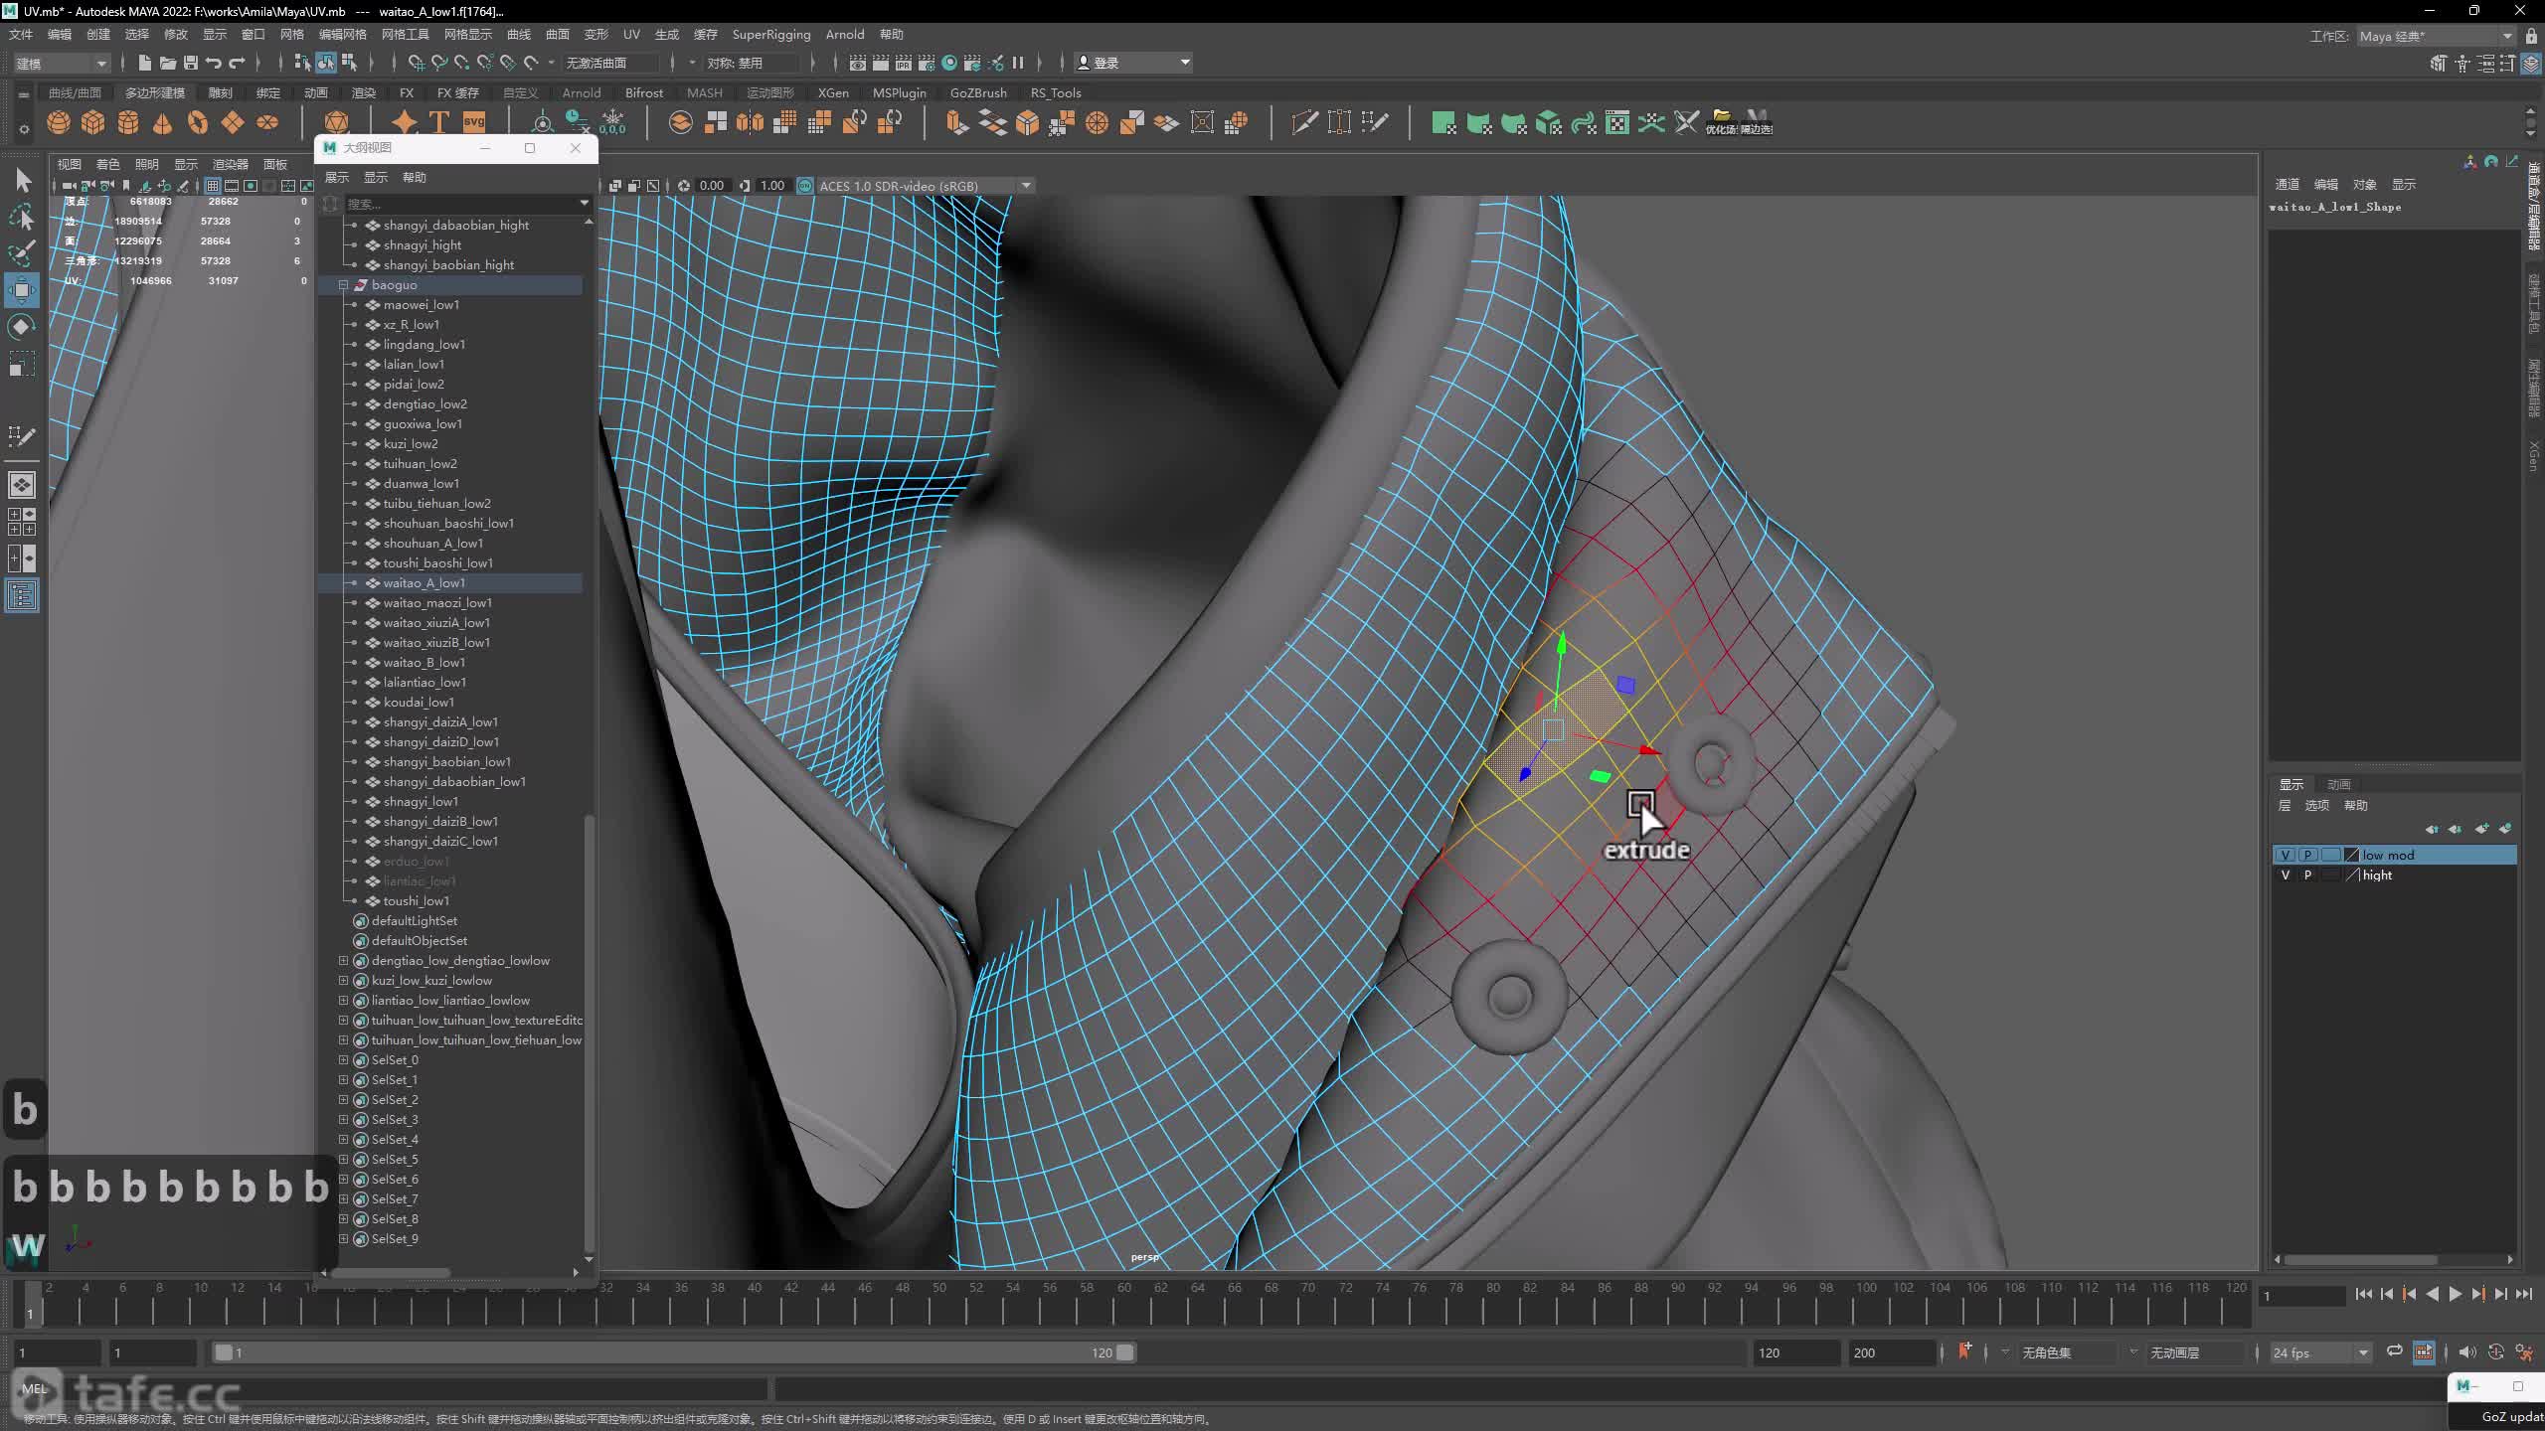Viewport: 2545px width, 1431px height.
Task: Activate the Scale tool in toolbox
Action: pyautogui.click(x=22, y=365)
